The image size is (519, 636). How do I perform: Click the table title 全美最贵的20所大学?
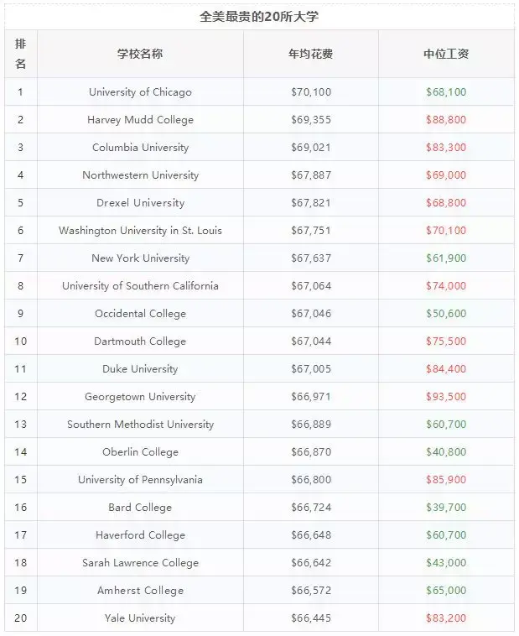pos(259,16)
